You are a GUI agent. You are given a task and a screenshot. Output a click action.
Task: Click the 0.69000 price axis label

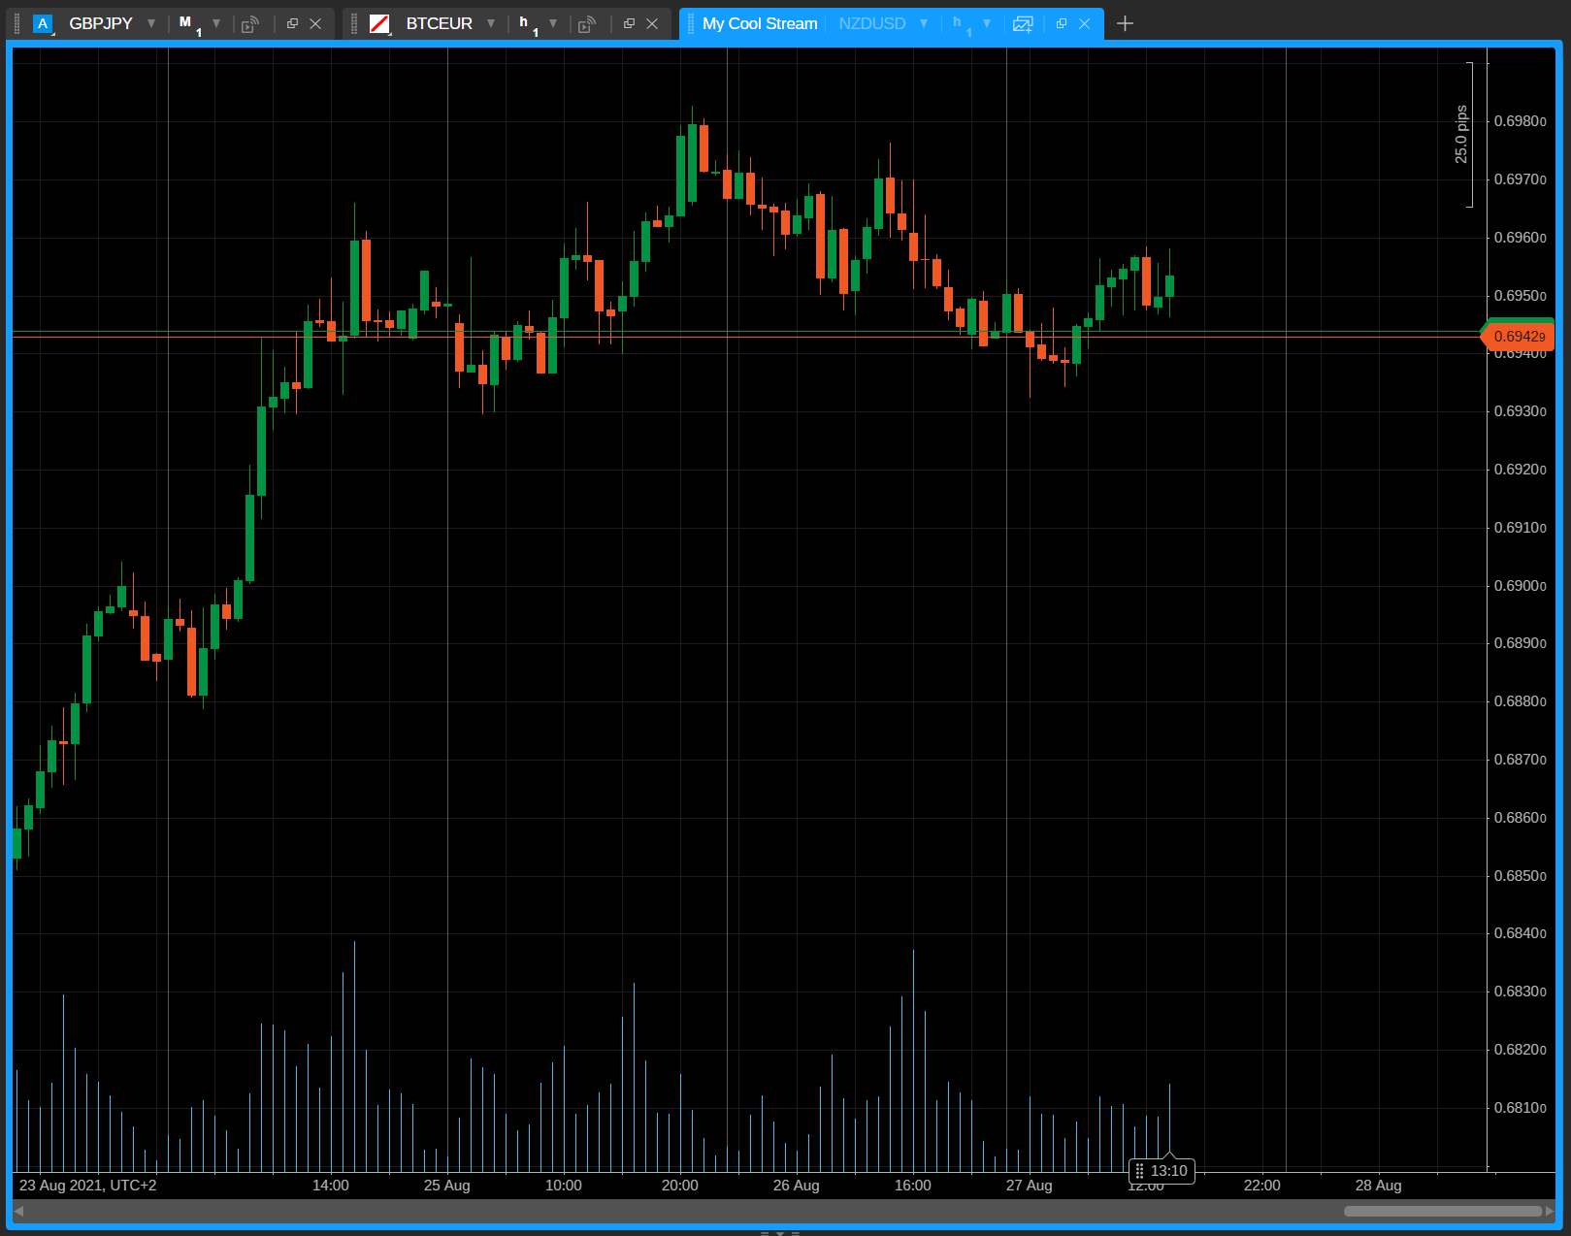1521,586
